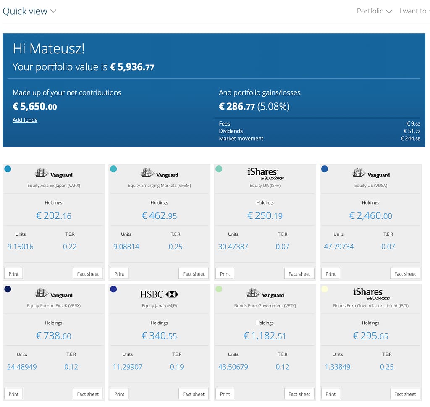This screenshot has width=430, height=407.
Task: Print the Bonds Euro Government (VETY) card
Action: [225, 394]
